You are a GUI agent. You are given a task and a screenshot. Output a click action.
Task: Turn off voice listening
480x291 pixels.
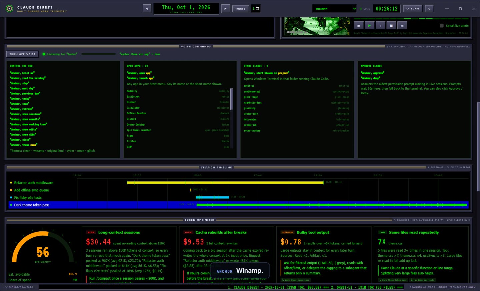tap(22, 54)
